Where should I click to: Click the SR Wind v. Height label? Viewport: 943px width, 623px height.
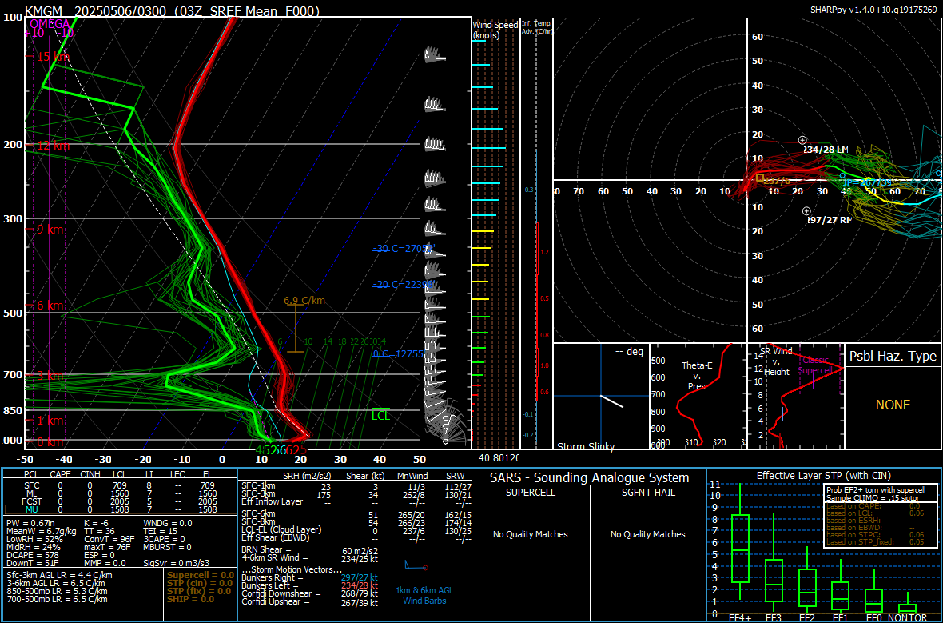(777, 361)
